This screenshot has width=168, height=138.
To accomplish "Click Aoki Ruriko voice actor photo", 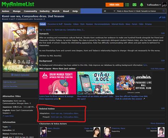I will coord(161,132).
